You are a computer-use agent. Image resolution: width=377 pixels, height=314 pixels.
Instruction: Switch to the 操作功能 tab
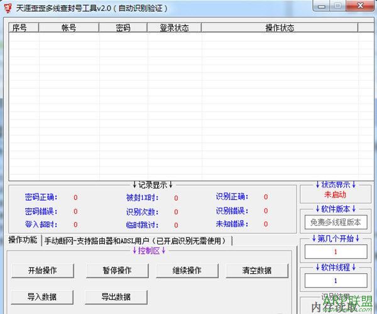23,241
